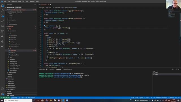Click the Ln/Col cursor position in the status bar
The image size is (181, 102).
click(135, 98)
